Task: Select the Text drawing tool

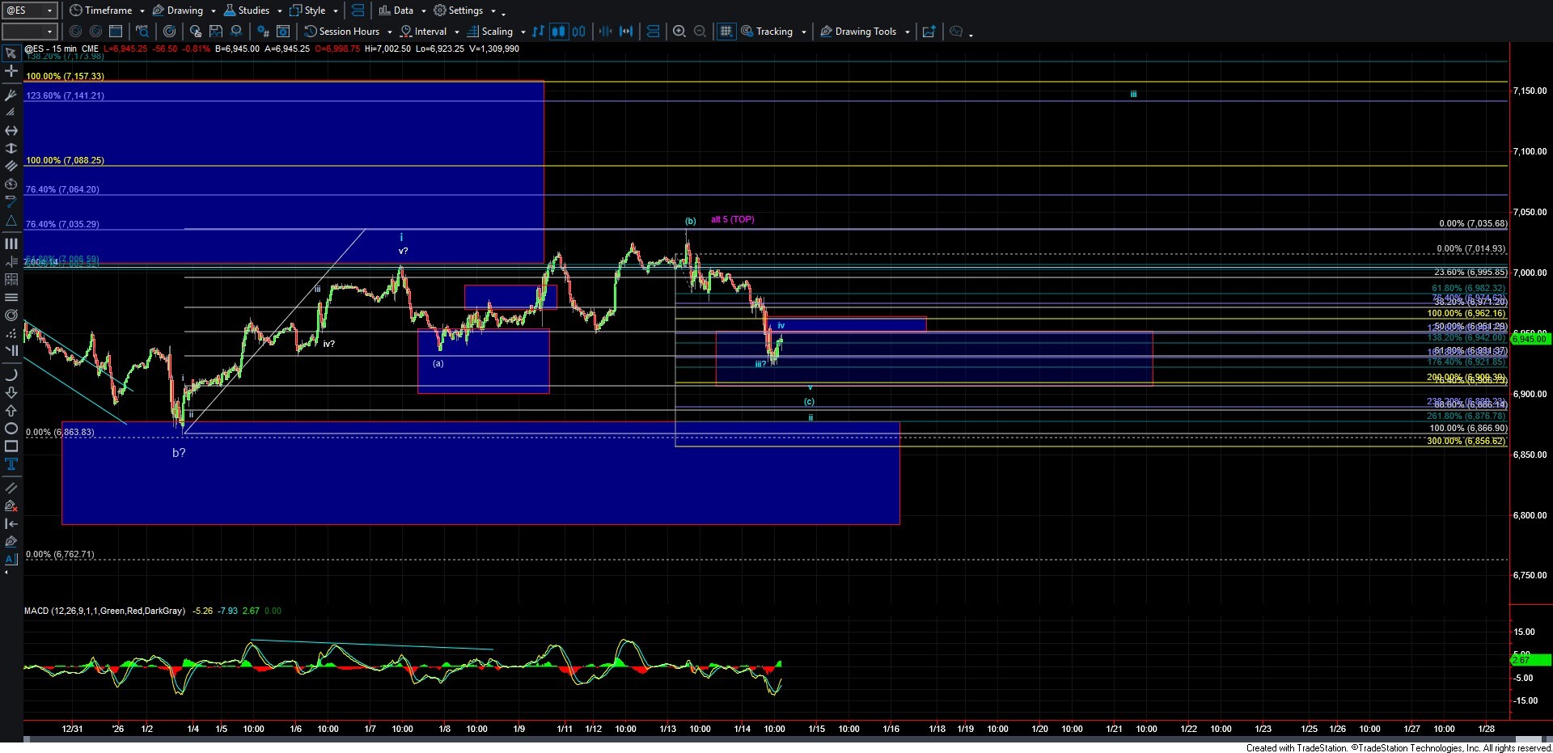Action: (11, 464)
